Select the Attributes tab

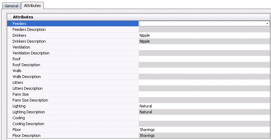32,6
